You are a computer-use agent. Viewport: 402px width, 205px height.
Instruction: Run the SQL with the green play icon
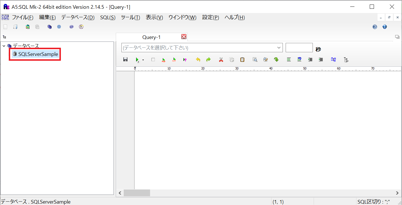click(138, 60)
